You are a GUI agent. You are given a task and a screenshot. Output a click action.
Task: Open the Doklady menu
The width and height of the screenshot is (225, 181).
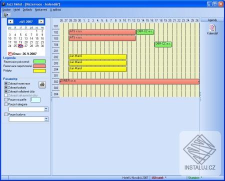tap(27, 9)
